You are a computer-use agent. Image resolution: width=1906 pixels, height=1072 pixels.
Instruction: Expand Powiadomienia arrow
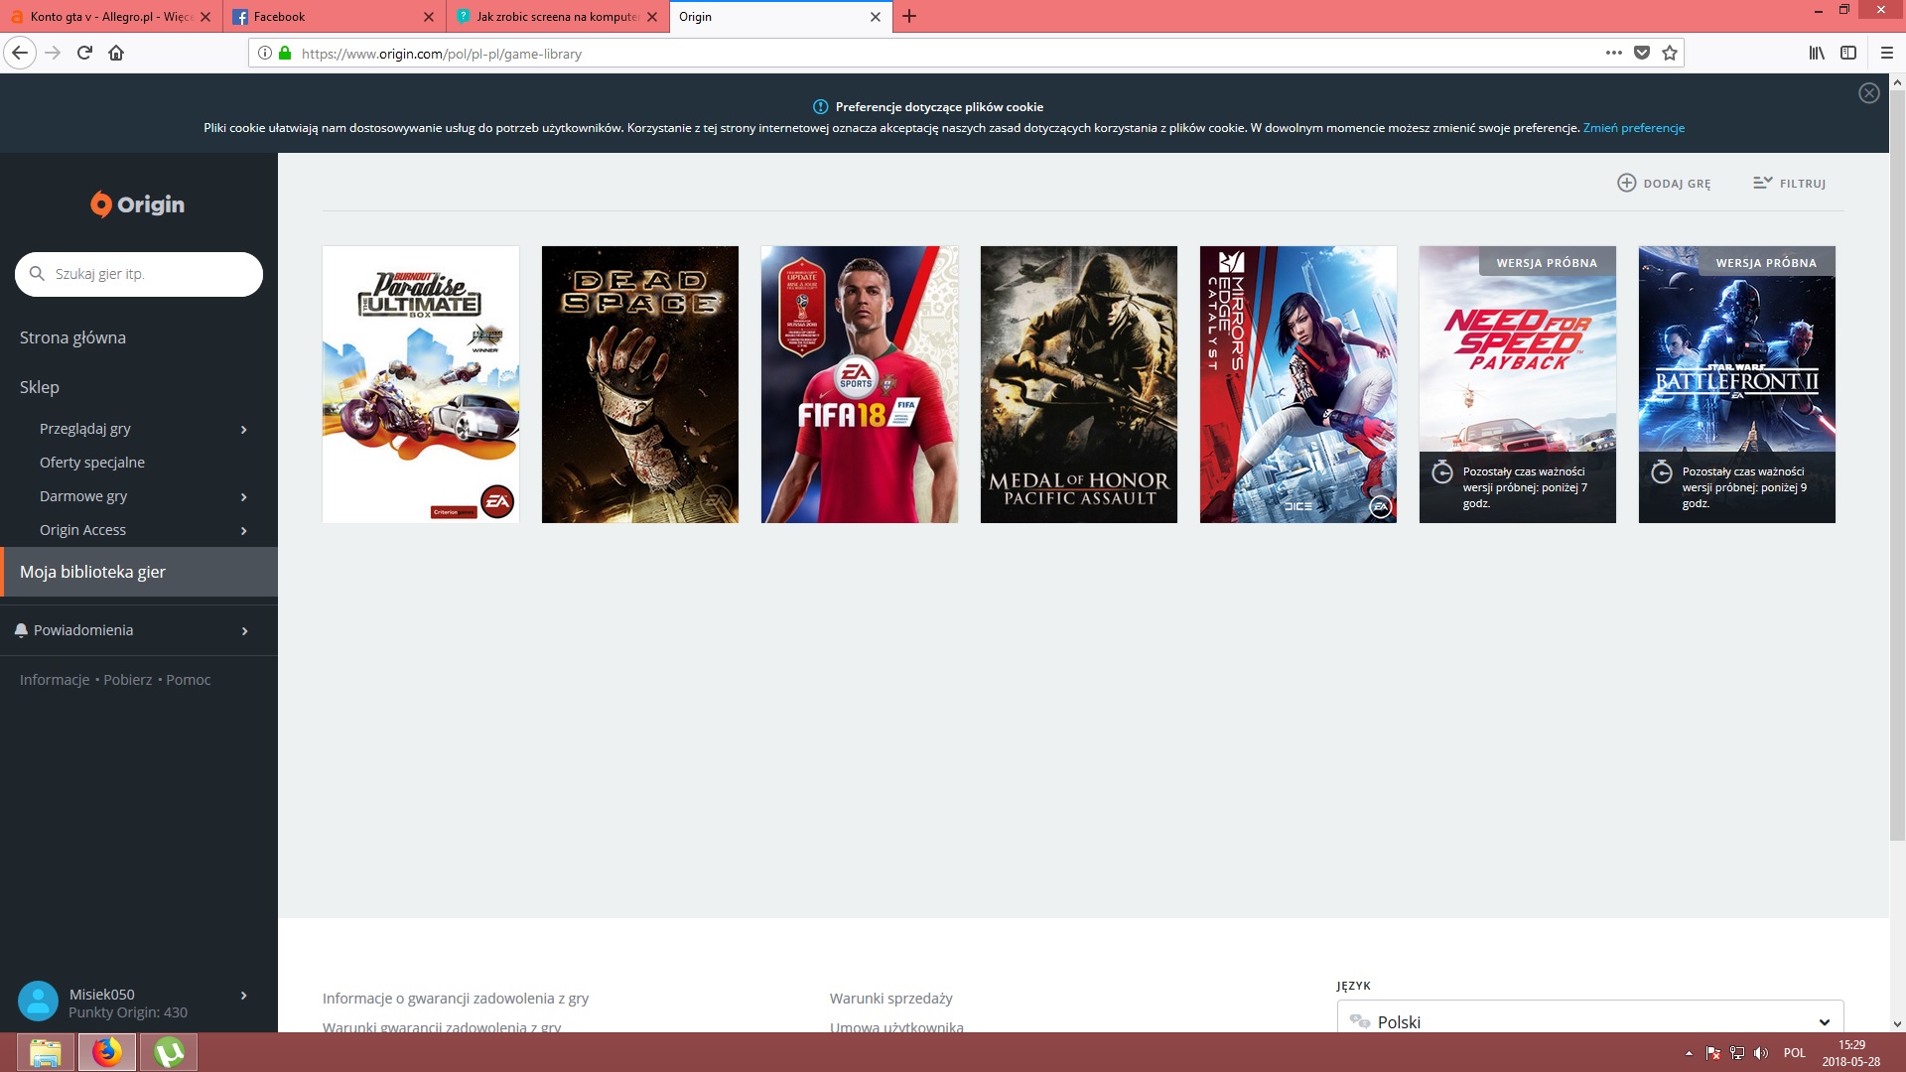tap(244, 631)
